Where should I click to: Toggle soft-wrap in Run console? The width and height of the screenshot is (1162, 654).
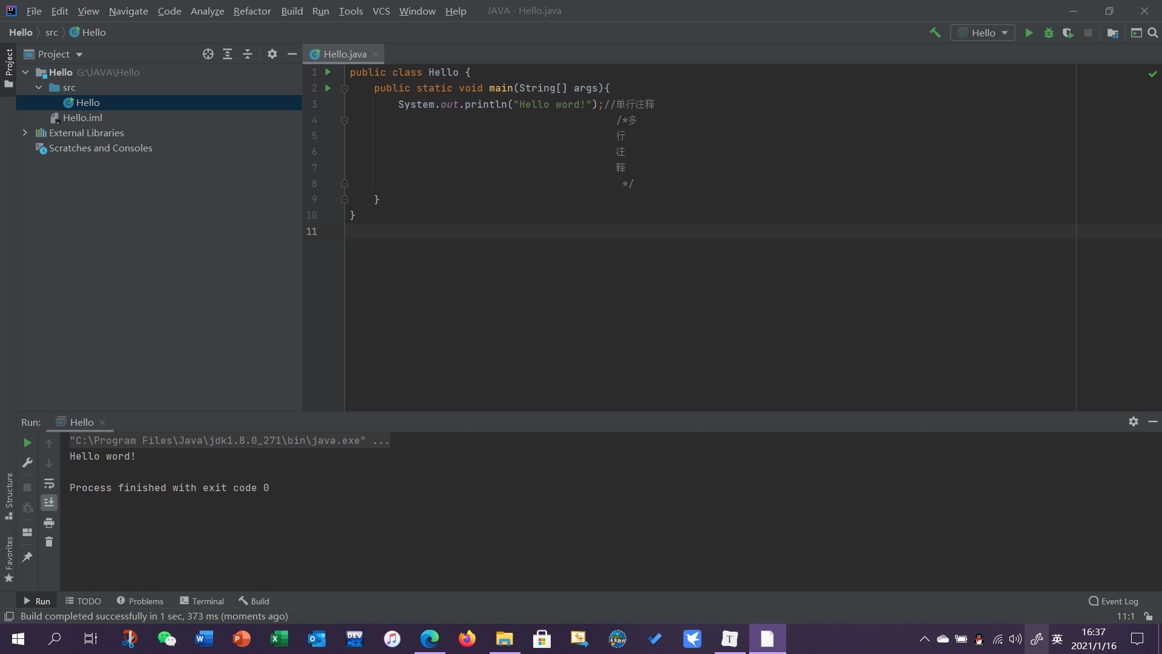point(49,483)
